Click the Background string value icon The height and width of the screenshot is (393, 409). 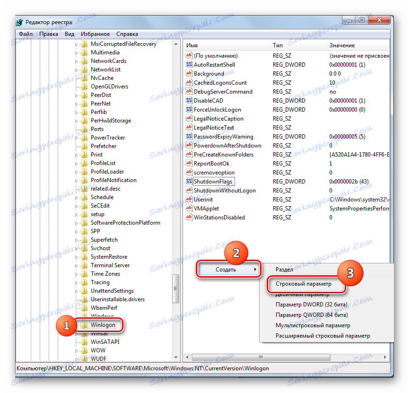click(x=189, y=73)
